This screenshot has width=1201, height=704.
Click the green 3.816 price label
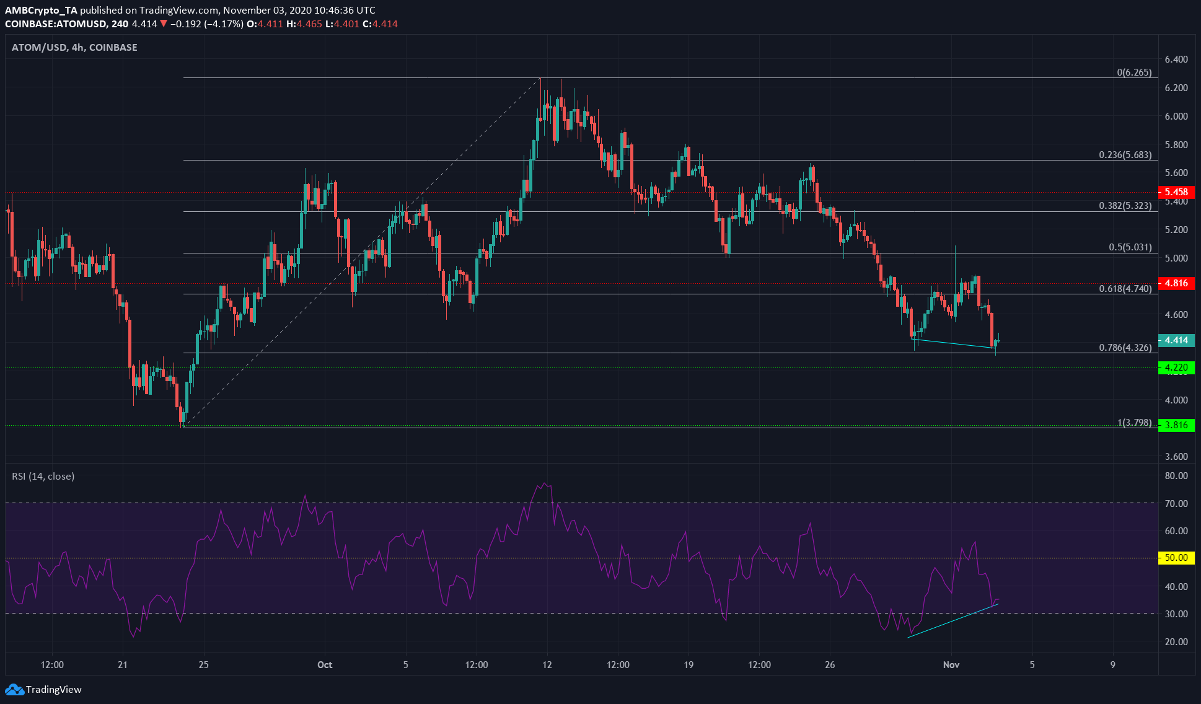coord(1176,425)
